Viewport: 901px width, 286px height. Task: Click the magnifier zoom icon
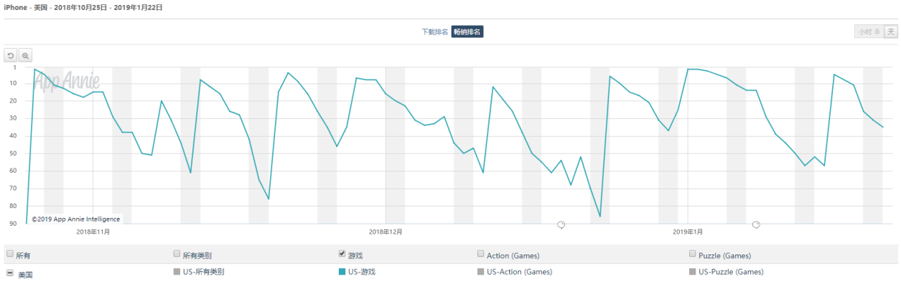[25, 55]
